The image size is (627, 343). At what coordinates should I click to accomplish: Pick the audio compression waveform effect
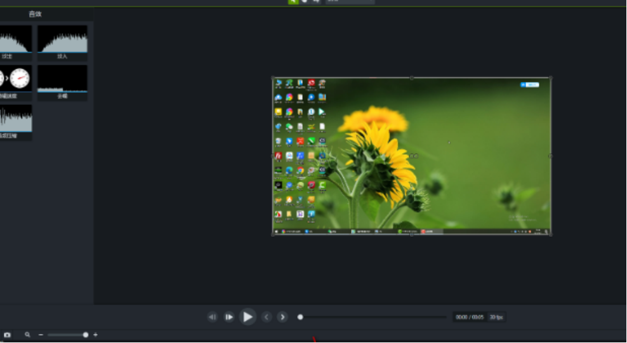[x=16, y=122]
